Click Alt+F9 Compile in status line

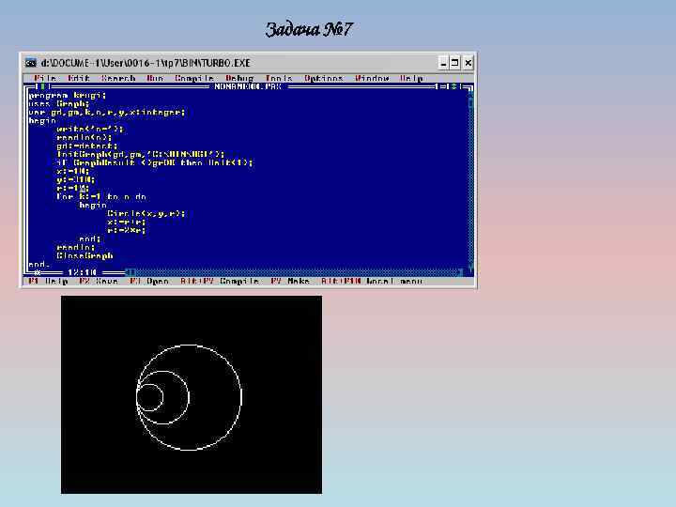(x=220, y=281)
